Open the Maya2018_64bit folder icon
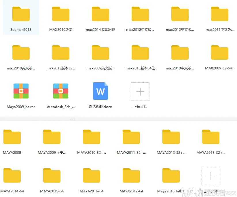Image resolution: width=237 pixels, height=197 pixels. pos(171,175)
